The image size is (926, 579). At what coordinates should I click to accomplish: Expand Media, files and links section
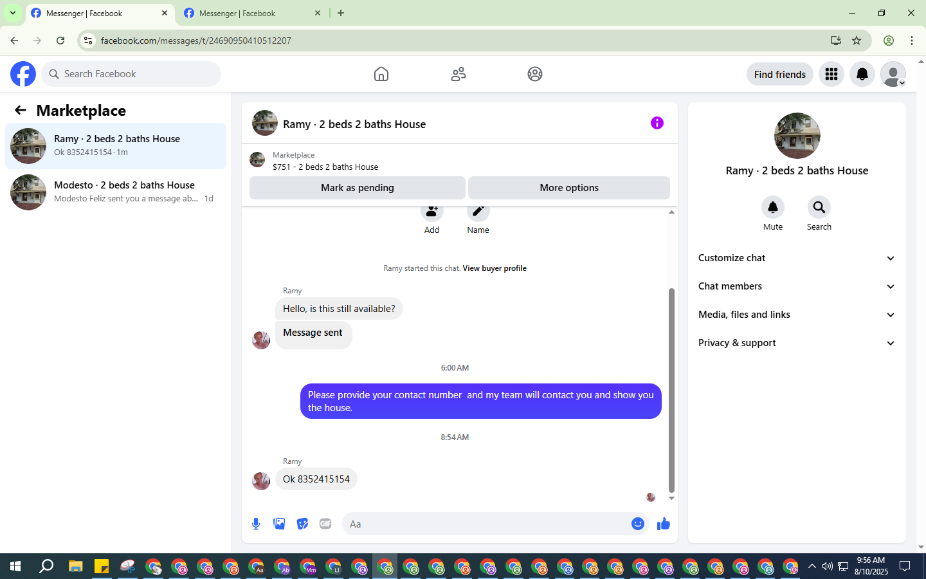(x=797, y=315)
